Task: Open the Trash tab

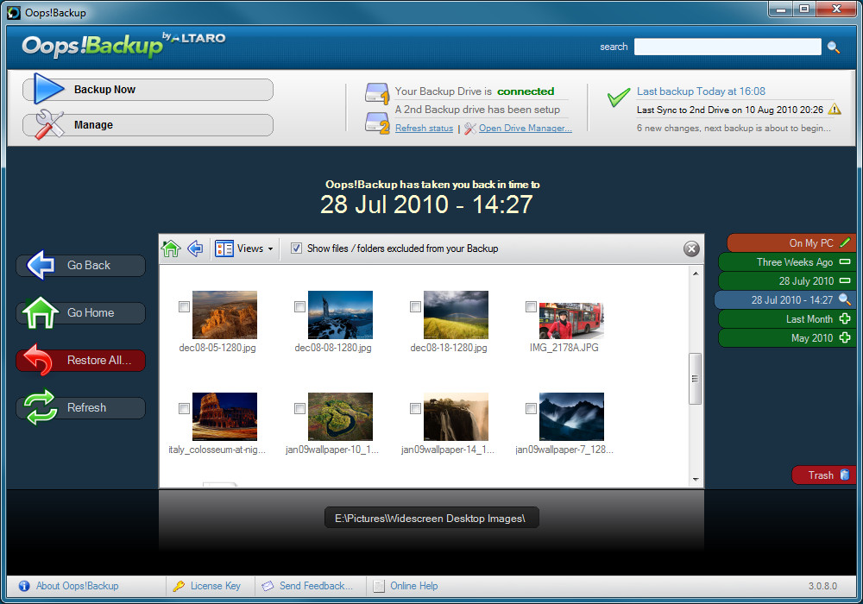Action: pyautogui.click(x=823, y=475)
